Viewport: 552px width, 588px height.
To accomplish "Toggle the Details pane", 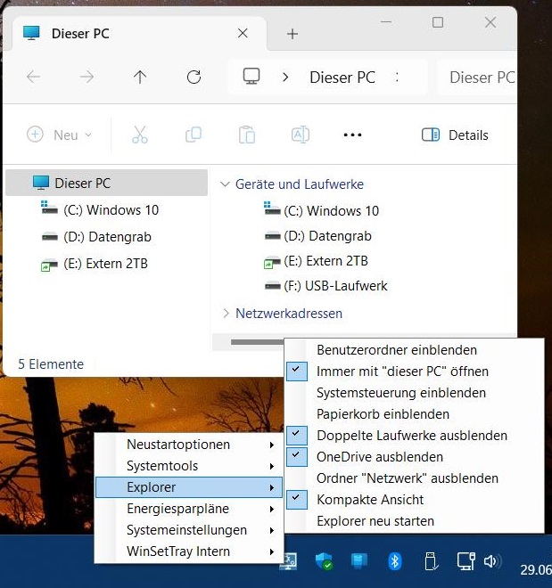I will [455, 135].
